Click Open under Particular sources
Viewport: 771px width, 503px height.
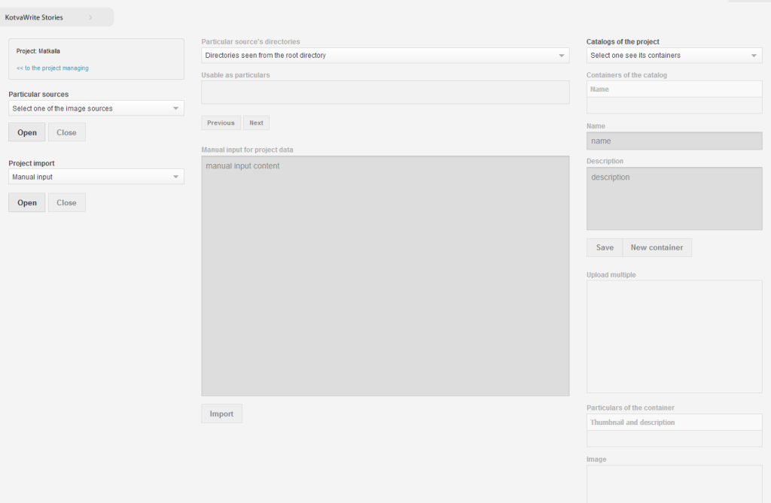(x=27, y=132)
